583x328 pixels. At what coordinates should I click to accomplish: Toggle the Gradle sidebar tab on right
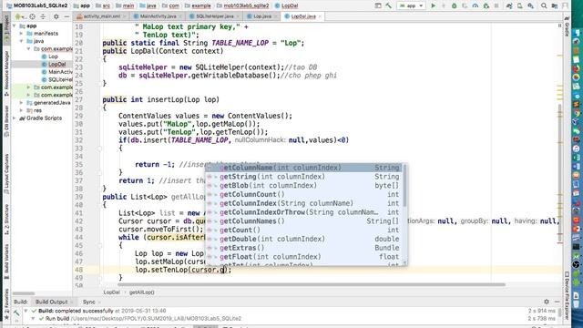567,26
